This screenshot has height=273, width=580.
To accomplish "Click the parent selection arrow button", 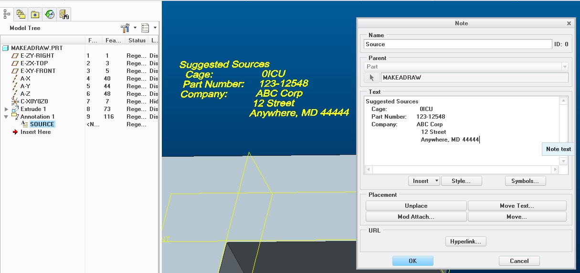I will pyautogui.click(x=372, y=78).
